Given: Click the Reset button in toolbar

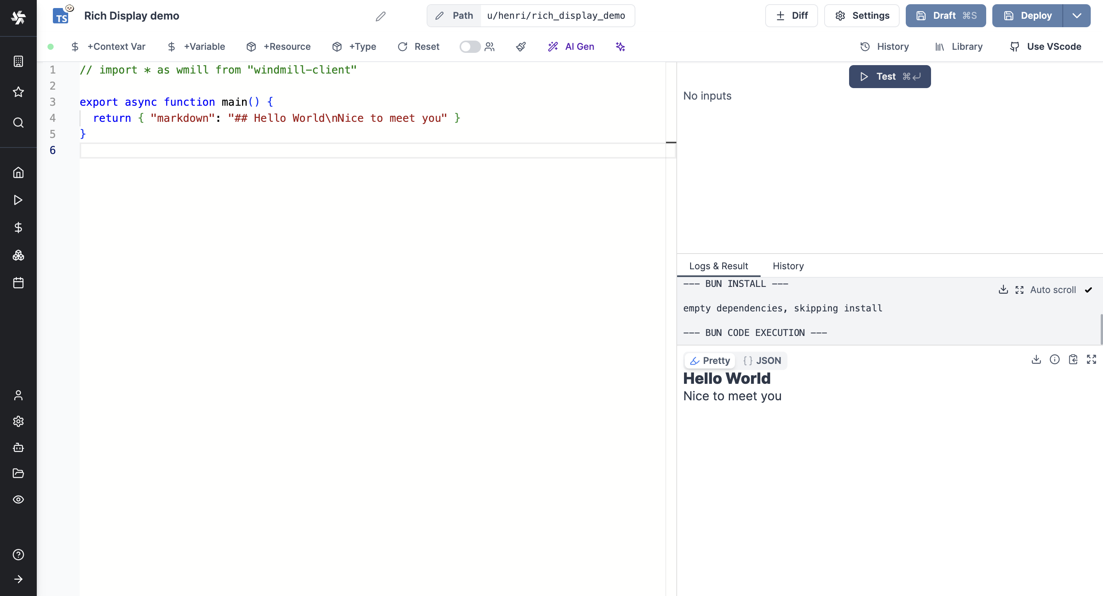Looking at the screenshot, I should pos(418,46).
